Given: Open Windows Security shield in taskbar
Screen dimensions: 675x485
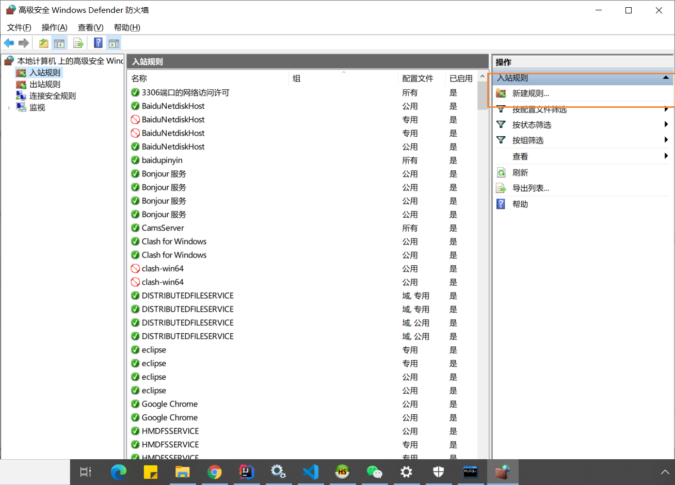Looking at the screenshot, I should click(x=438, y=472).
